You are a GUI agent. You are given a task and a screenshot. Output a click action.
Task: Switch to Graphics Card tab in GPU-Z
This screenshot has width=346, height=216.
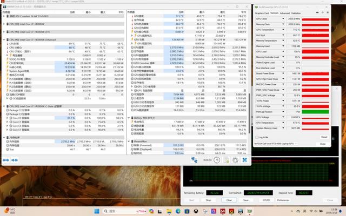click(x=262, y=13)
